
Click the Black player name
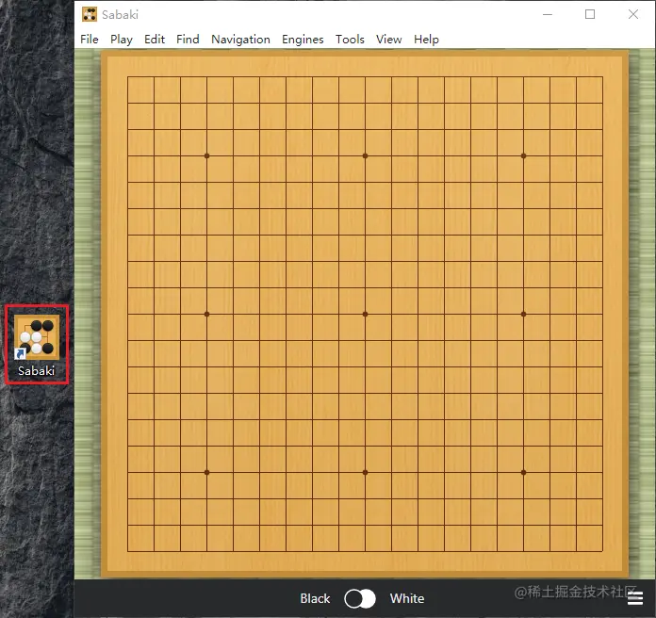pyautogui.click(x=315, y=599)
